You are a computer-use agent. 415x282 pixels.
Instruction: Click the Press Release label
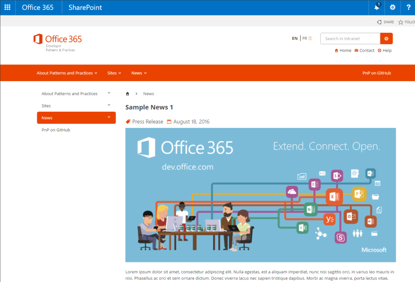click(x=148, y=122)
